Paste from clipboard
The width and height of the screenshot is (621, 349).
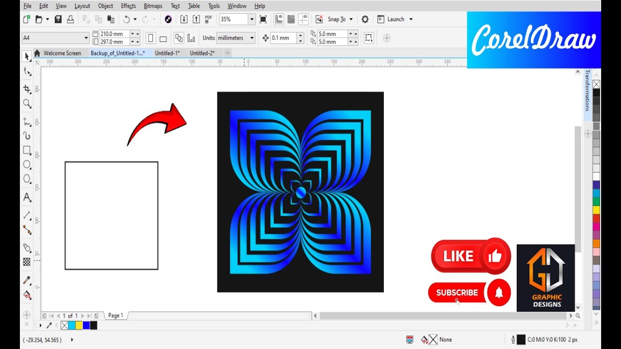[x=111, y=19]
